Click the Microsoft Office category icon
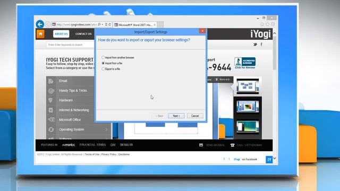Viewport: 340px width, 191px height. [52, 120]
